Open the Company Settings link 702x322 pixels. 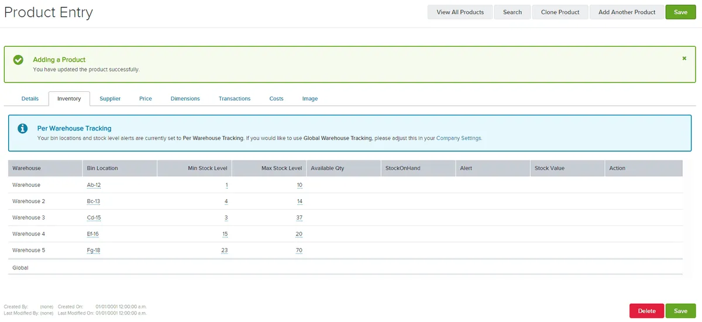coord(459,139)
